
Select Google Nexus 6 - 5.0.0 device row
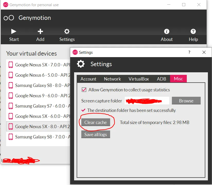pos(38,75)
